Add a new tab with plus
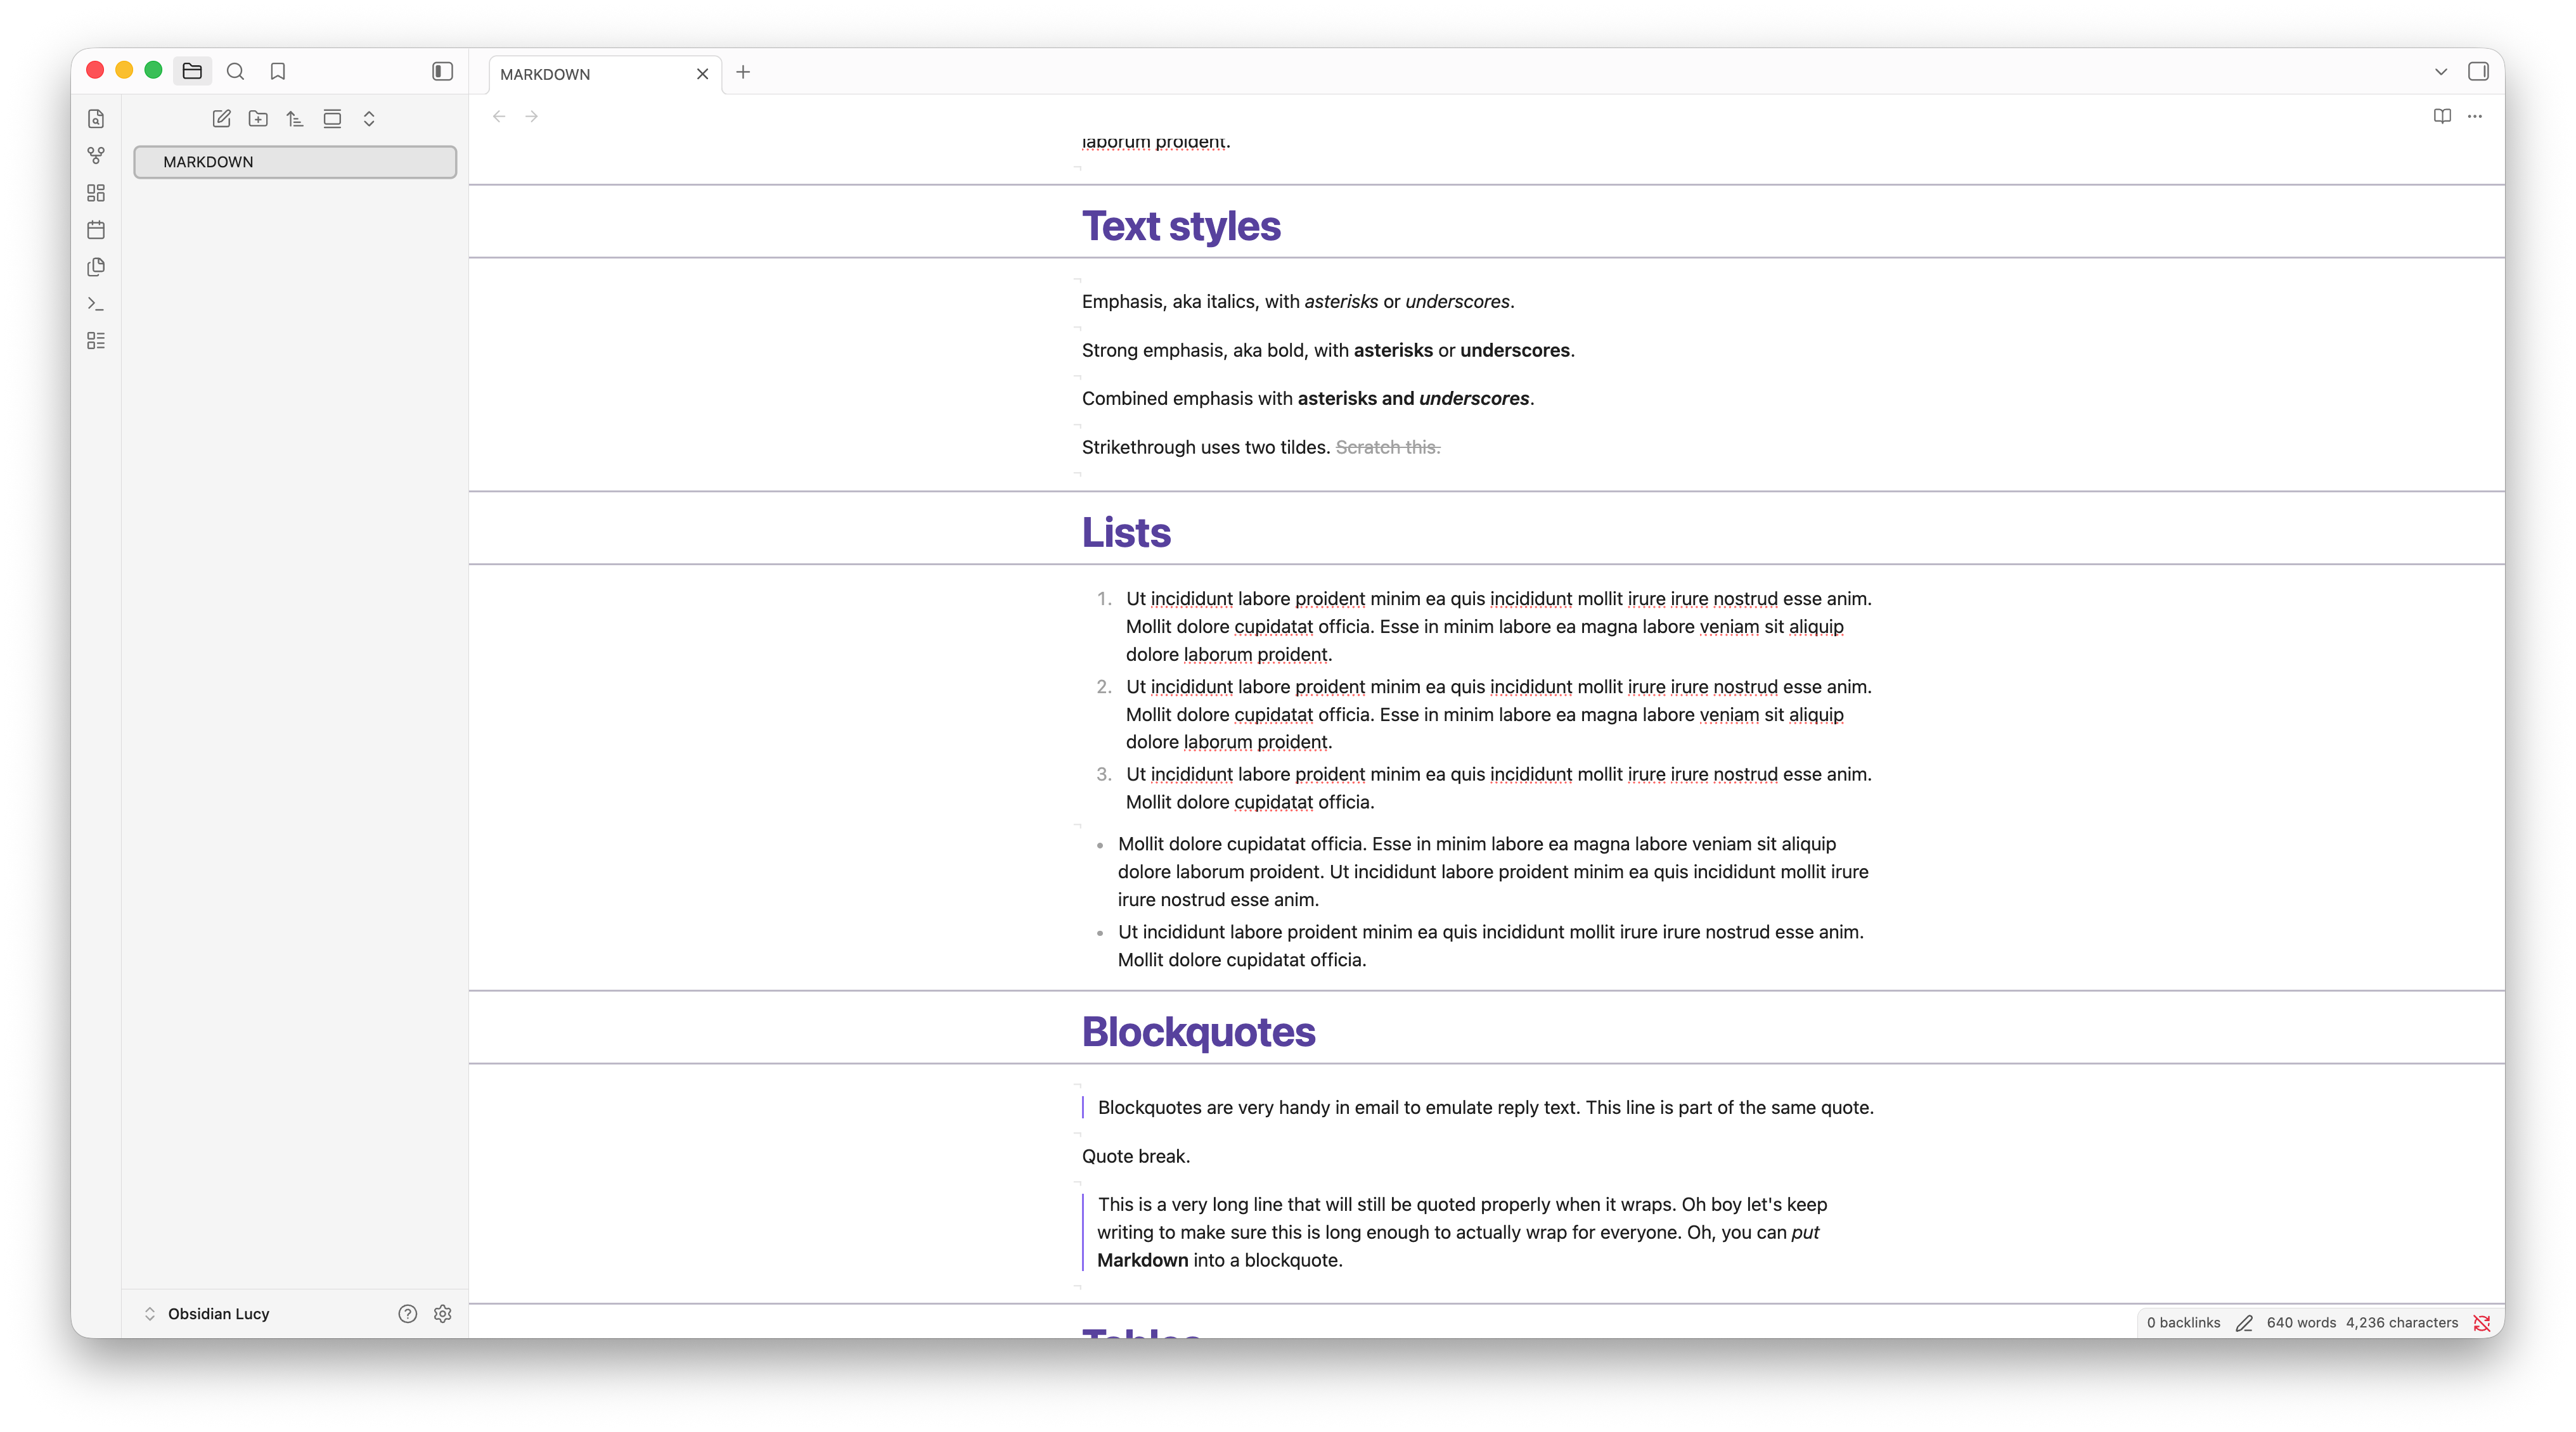This screenshot has height=1432, width=2576. [743, 72]
